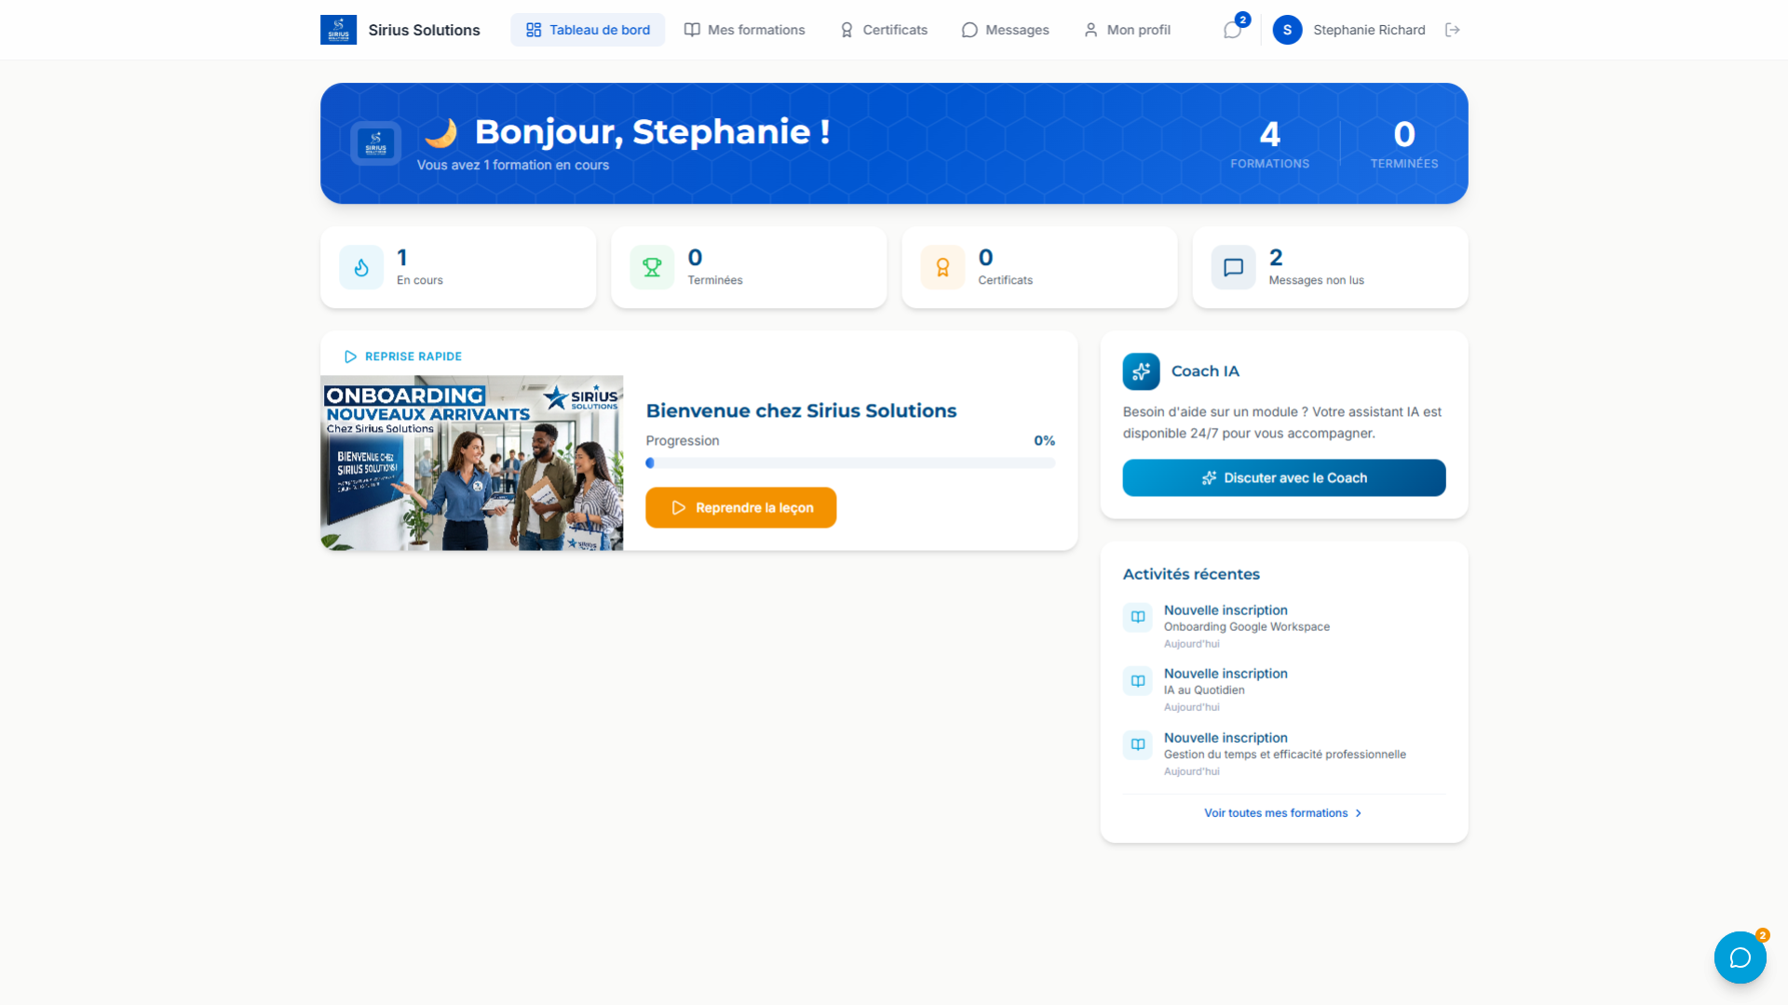Viewport: 1788px width, 1005px height.
Task: Click the flame icon on En cours card
Action: click(361, 267)
